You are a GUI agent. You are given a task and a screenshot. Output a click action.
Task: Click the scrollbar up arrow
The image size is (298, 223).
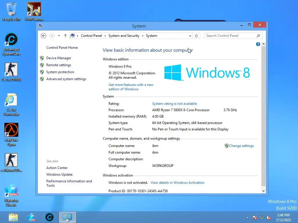click(263, 44)
